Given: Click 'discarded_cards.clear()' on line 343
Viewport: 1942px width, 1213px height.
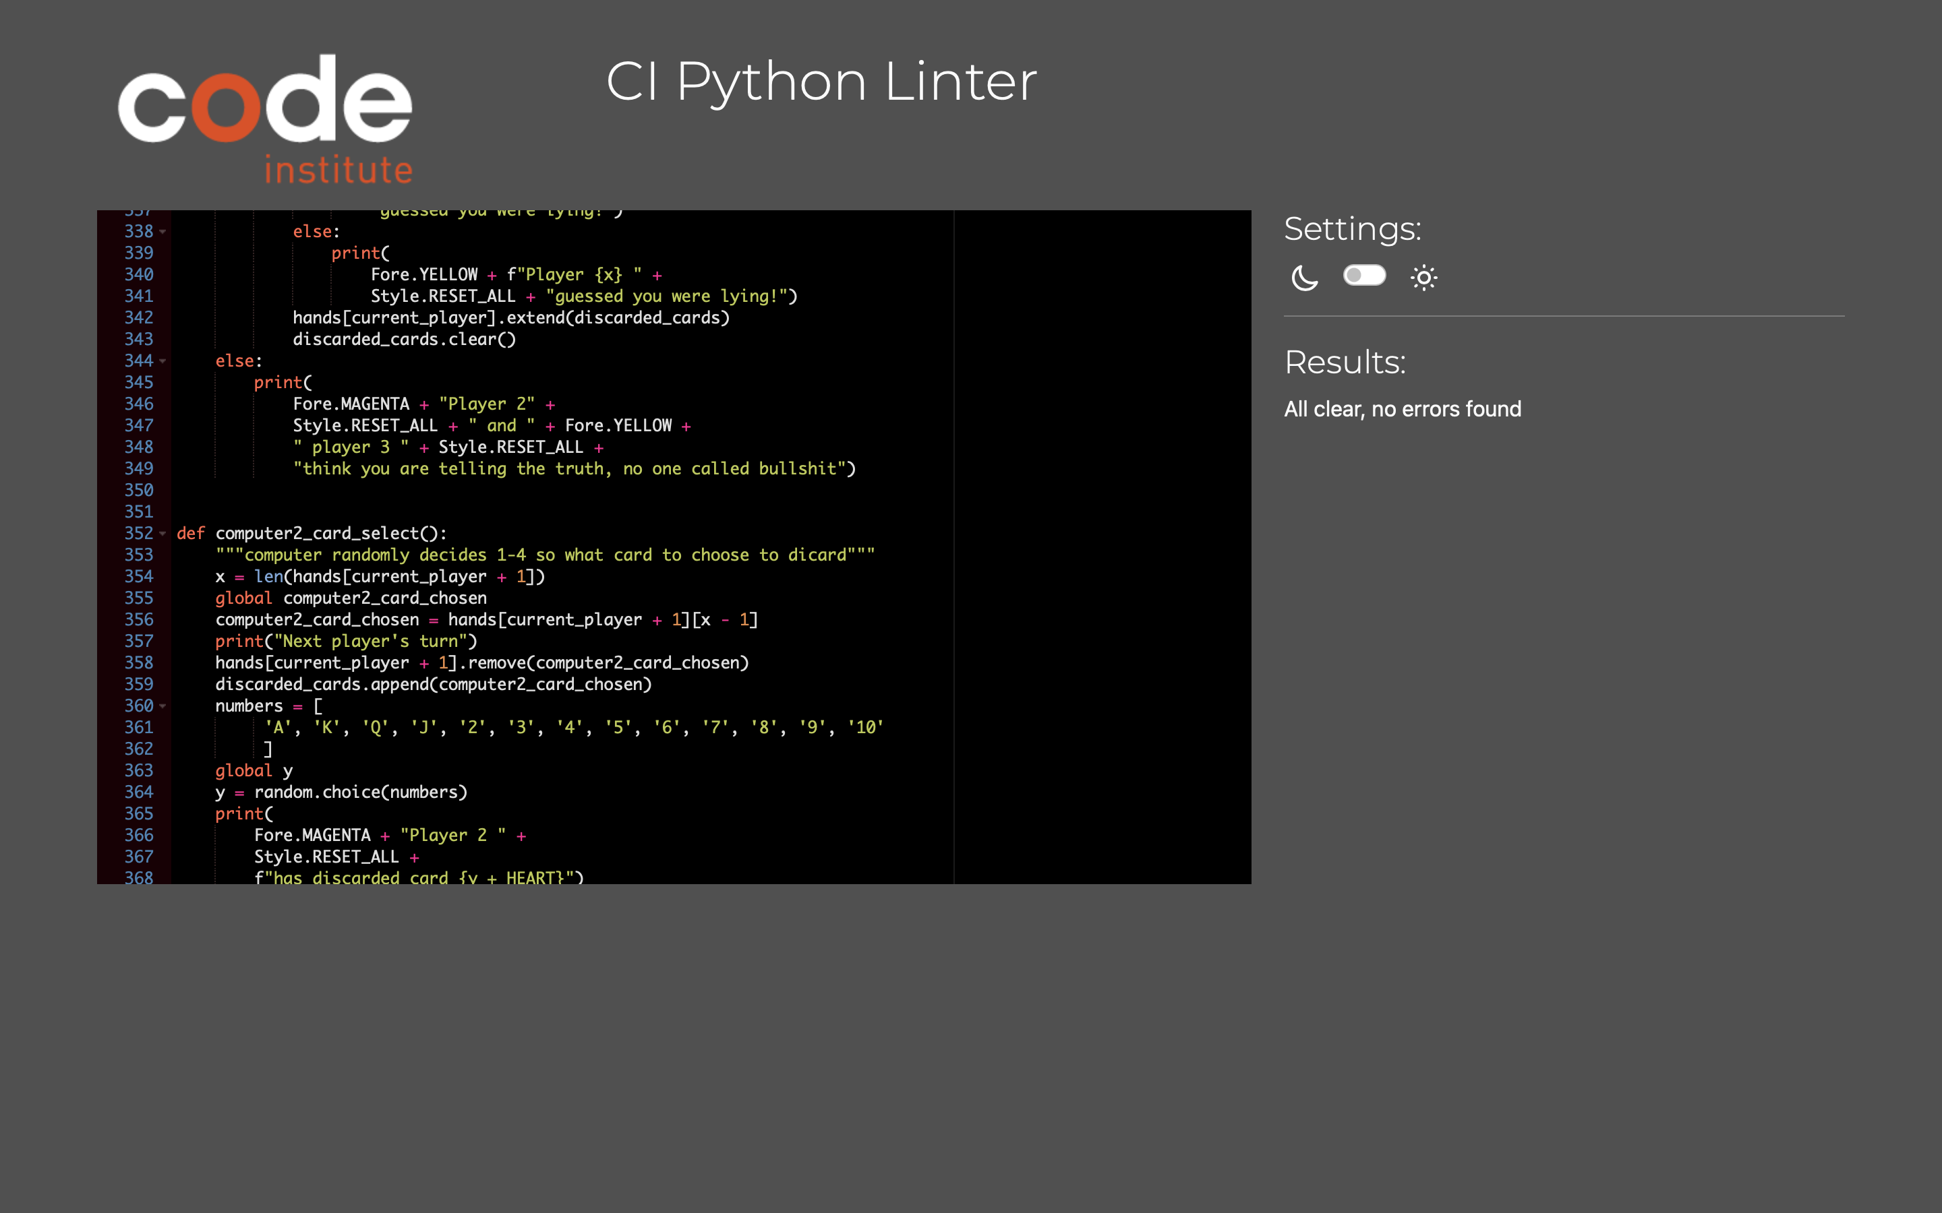Looking at the screenshot, I should coord(404,340).
